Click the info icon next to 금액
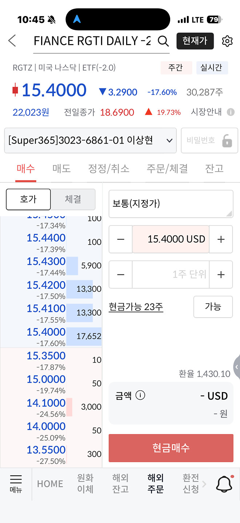240x523 pixels. [x=140, y=395]
